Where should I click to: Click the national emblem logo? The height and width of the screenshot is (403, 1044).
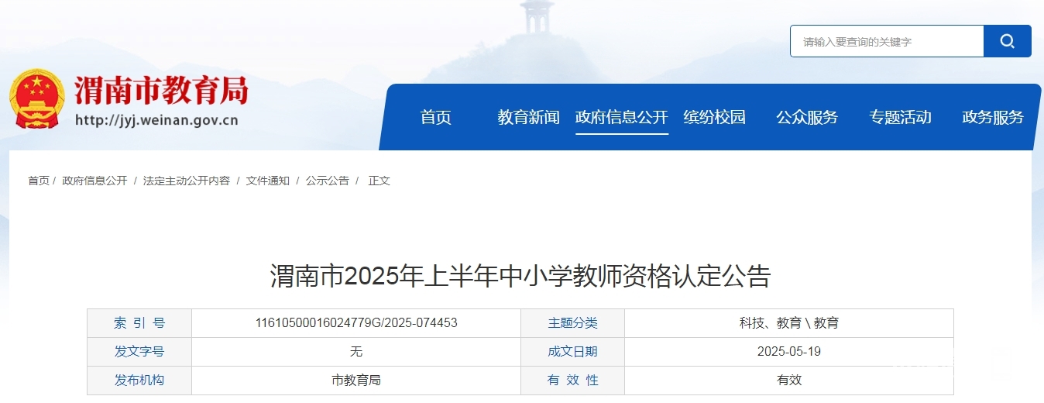[37, 99]
